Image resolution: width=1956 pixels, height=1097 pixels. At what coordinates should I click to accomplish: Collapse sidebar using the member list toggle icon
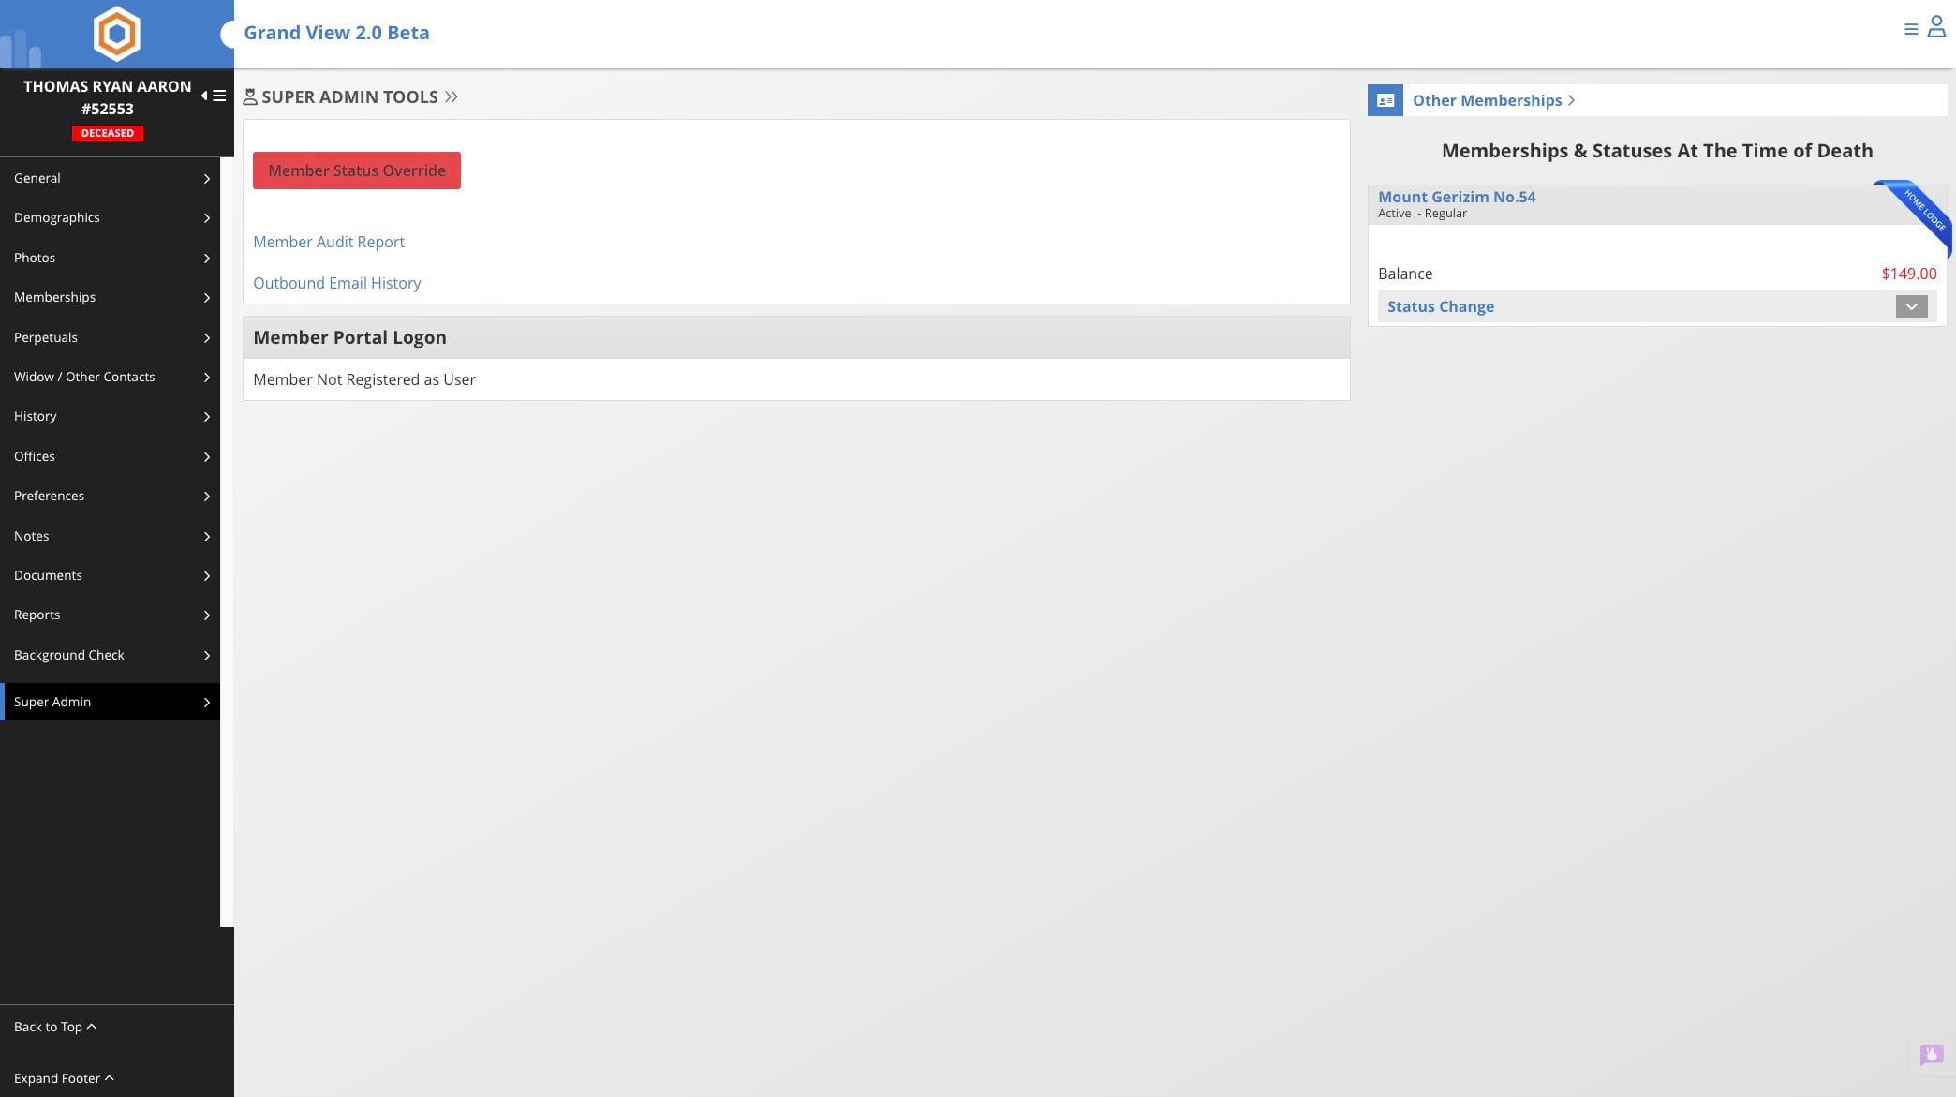(214, 96)
